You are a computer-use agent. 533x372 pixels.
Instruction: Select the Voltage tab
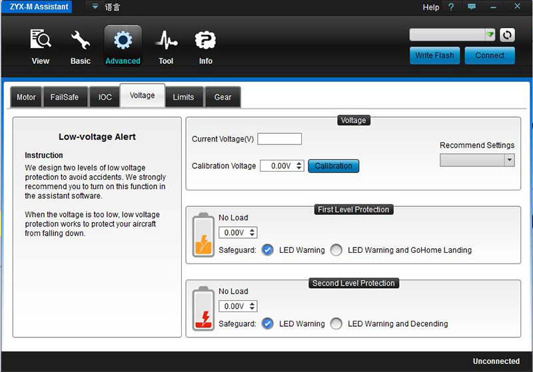coord(143,95)
